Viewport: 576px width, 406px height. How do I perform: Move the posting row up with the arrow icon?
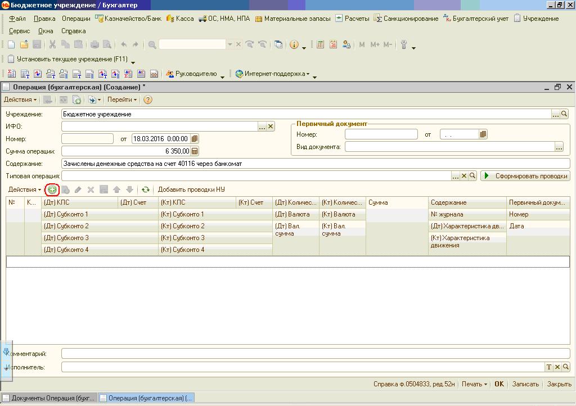(117, 190)
